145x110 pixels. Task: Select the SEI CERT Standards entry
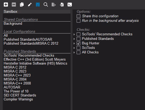pos(37,95)
